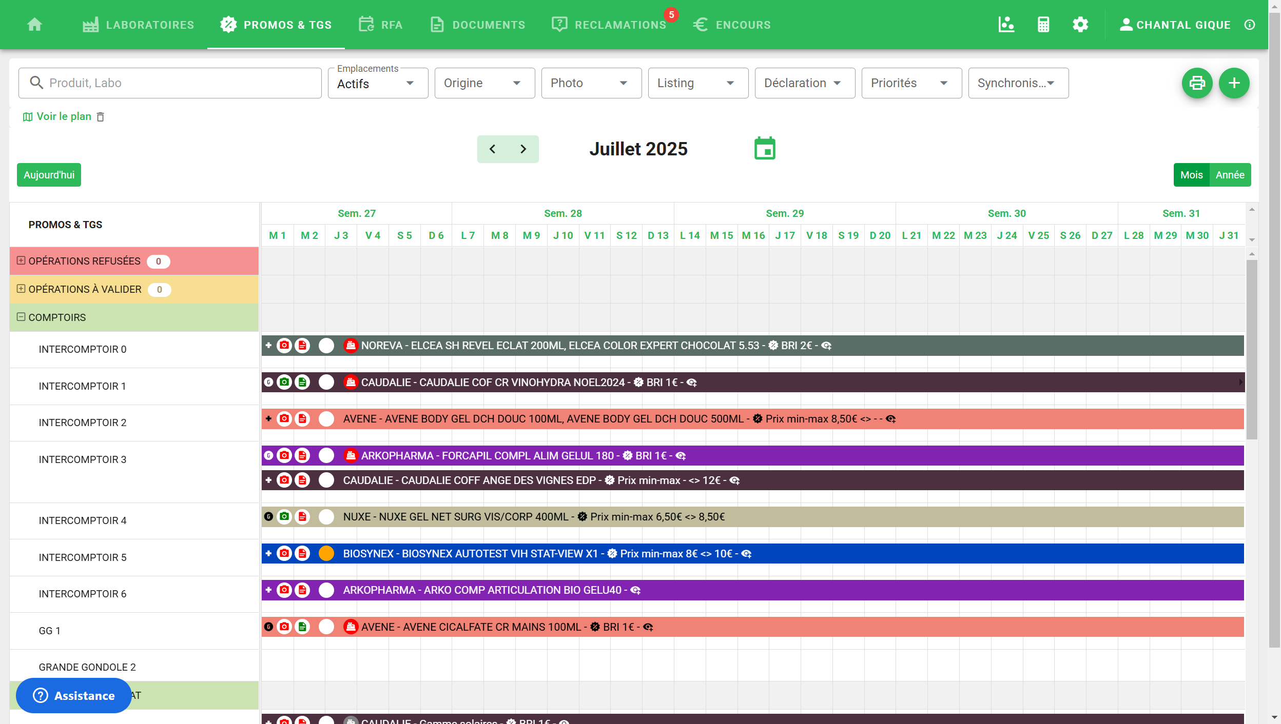Click the tan NUXE GEL NET SURG promo bar

point(752,516)
